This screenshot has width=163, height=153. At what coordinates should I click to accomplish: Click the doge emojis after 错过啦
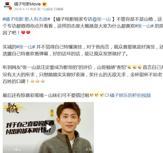coord(96,95)
